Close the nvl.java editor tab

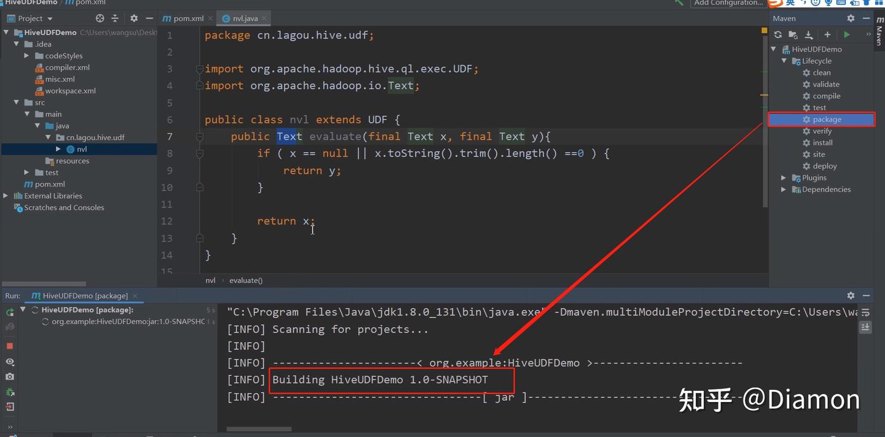point(265,18)
